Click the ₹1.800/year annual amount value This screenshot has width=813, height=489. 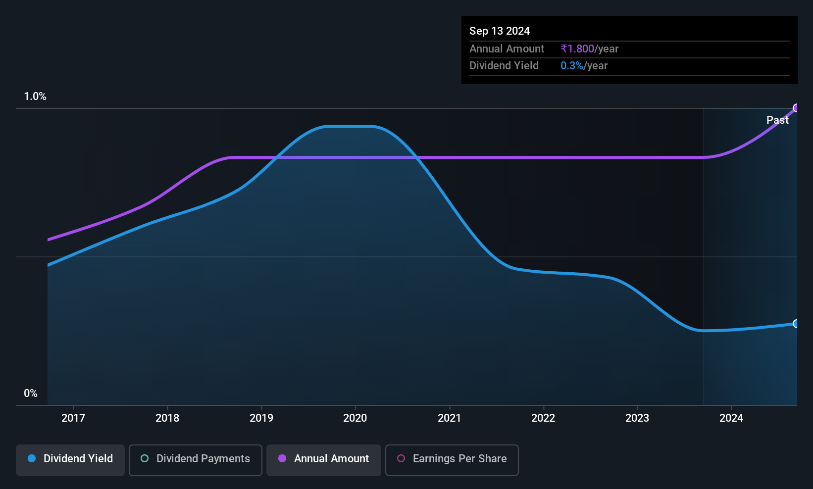[x=590, y=49]
